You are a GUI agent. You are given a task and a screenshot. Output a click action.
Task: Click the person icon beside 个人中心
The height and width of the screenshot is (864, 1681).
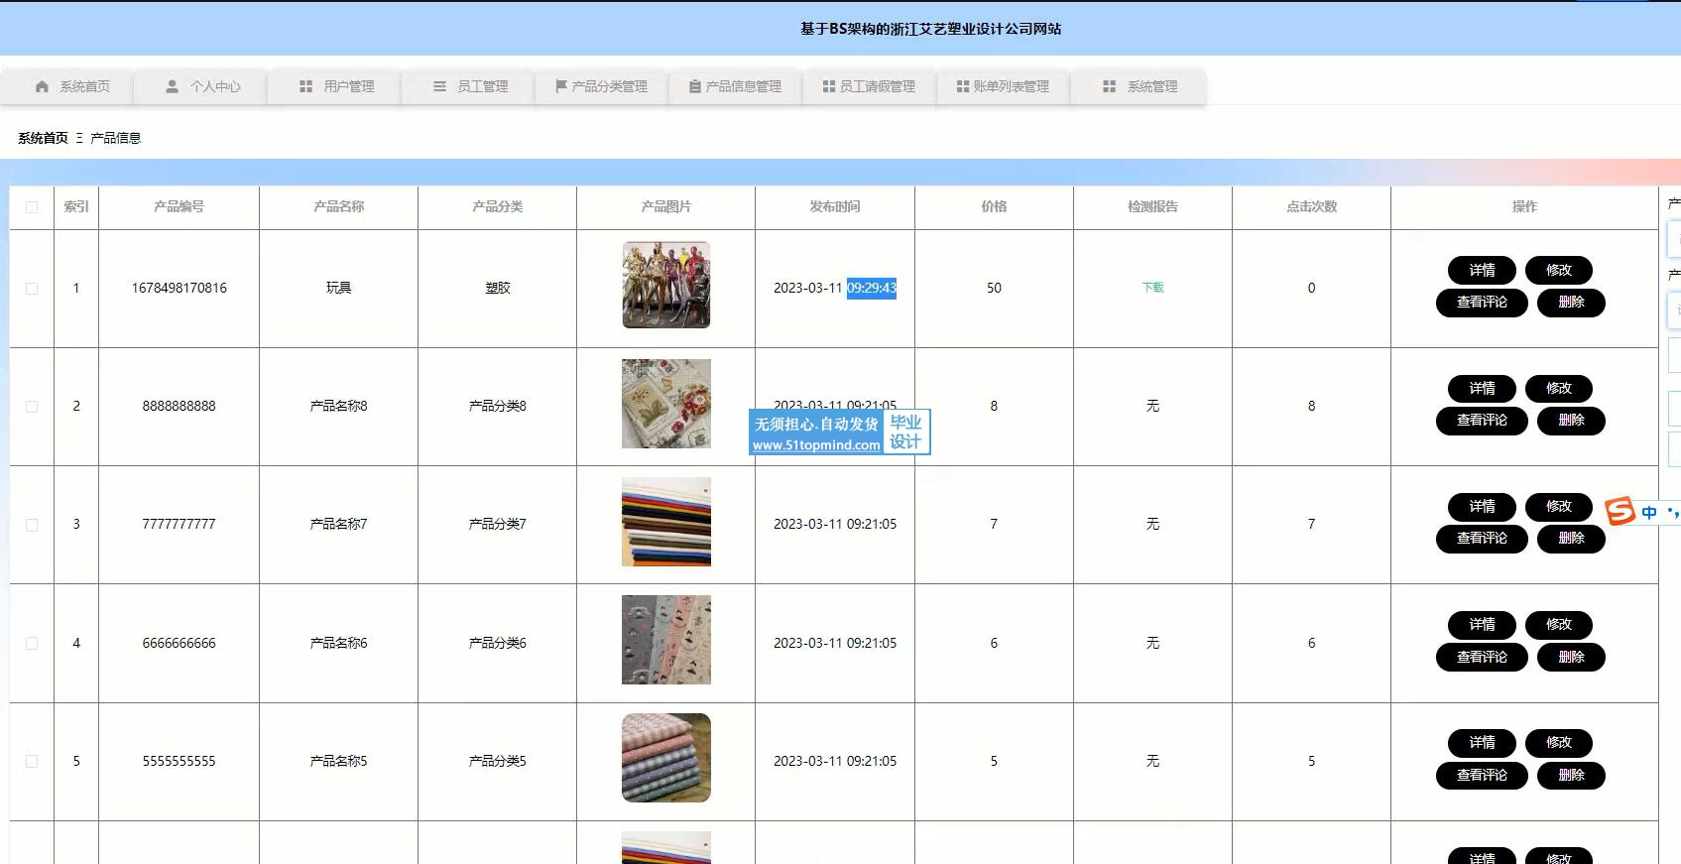coord(172,86)
